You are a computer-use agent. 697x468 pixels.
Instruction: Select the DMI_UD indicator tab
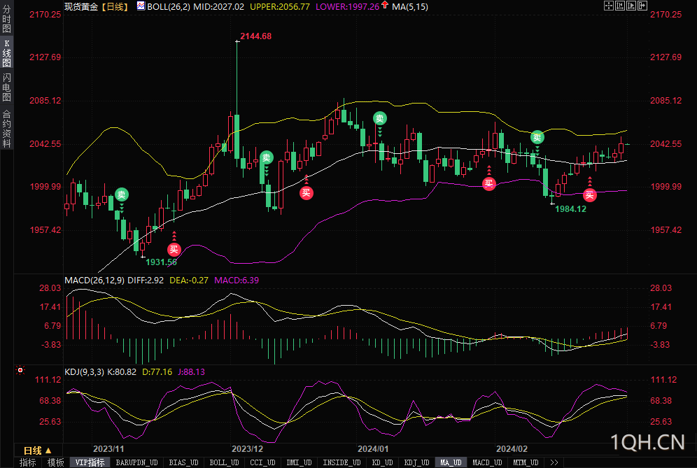(x=299, y=462)
